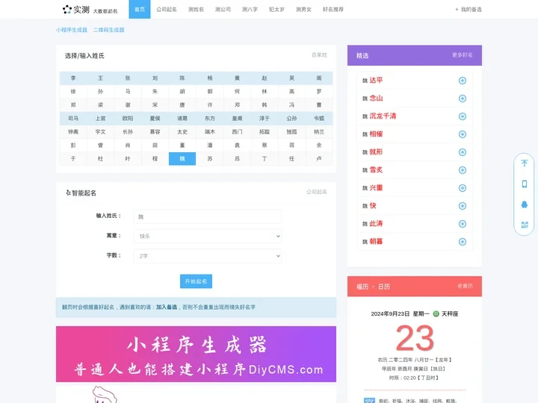Select compound surname 东方

tap(210, 118)
